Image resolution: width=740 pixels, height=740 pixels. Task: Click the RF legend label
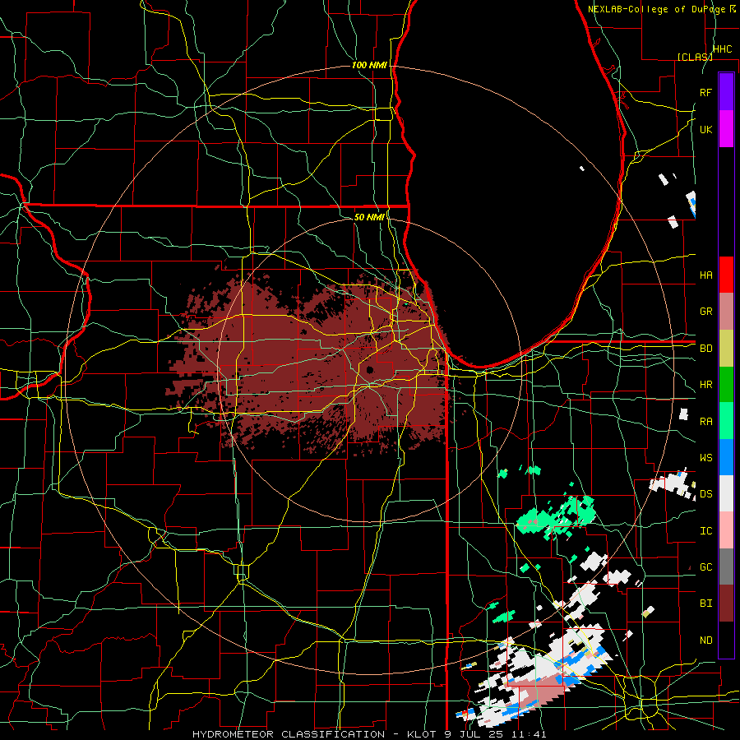705,92
